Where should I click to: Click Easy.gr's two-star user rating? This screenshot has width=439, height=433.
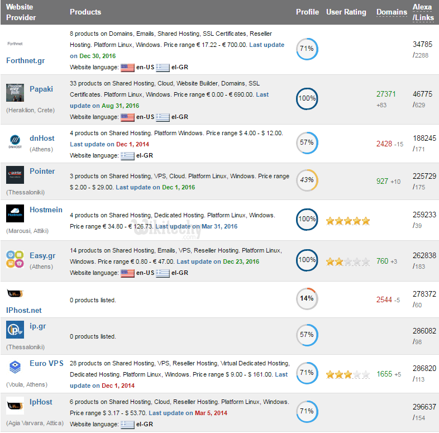click(x=348, y=262)
